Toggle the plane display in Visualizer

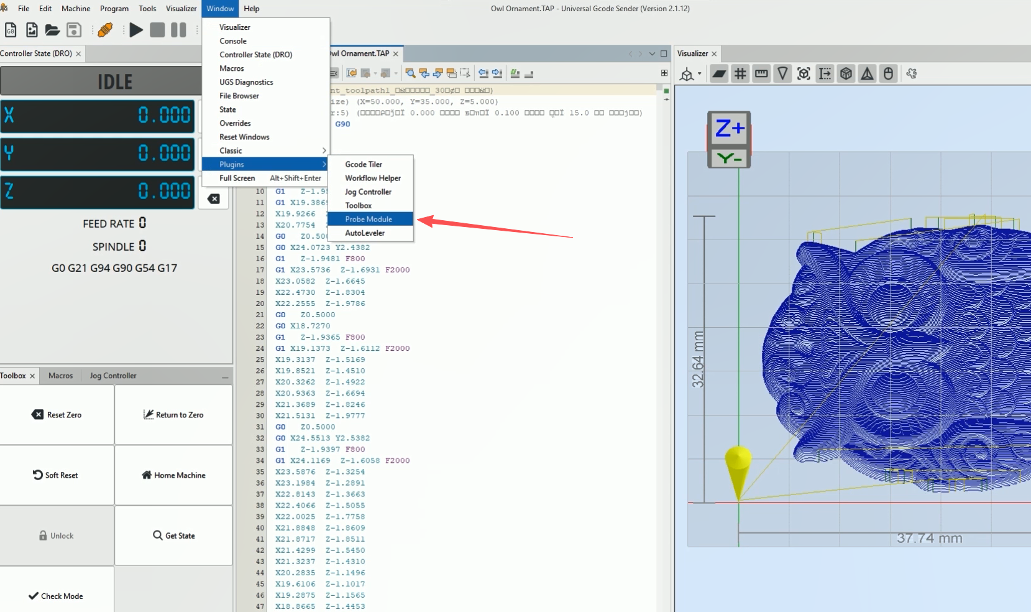pyautogui.click(x=719, y=74)
